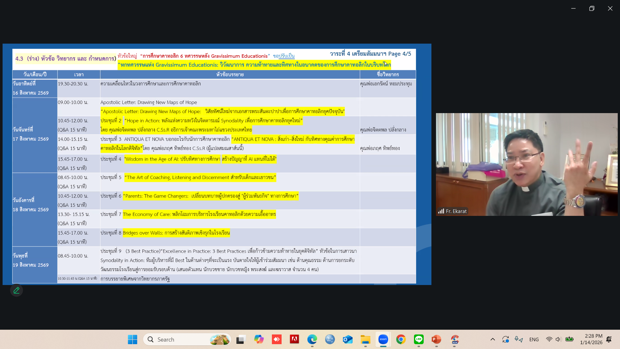
Task: Open File Explorer folder icon
Action: click(x=365, y=339)
